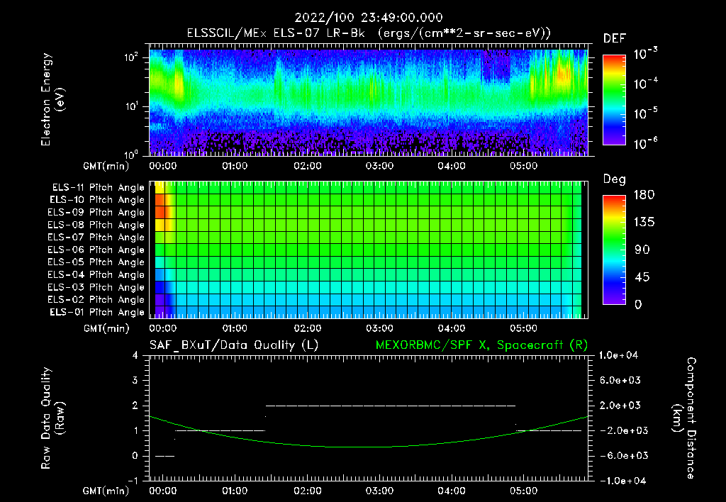Click the ELS-06 Pitch Angle label

(x=96, y=250)
